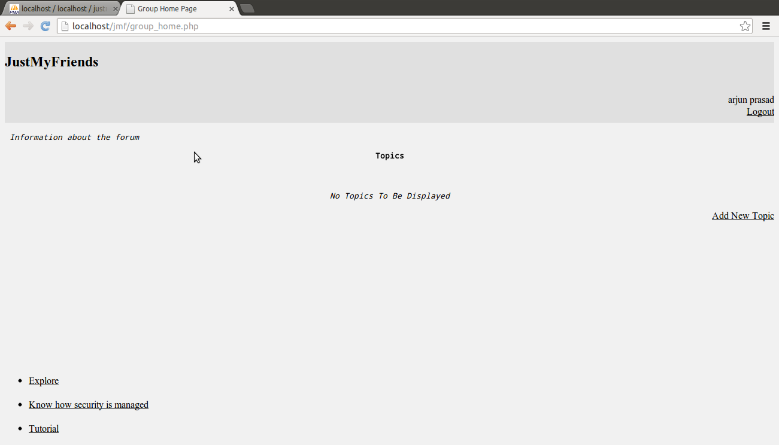779x445 pixels.
Task: Go to the Tutorial link
Action: click(44, 429)
